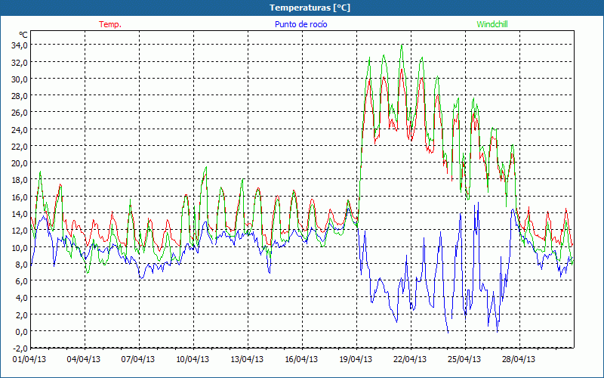Click the 14,0 y-axis value
The image size is (604, 378).
[20, 214]
